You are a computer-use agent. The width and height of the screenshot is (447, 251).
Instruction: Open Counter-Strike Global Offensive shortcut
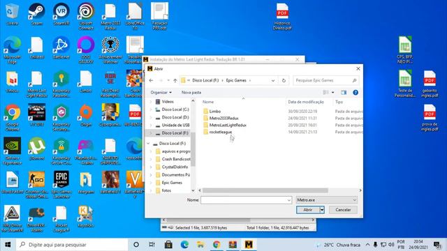36,184
